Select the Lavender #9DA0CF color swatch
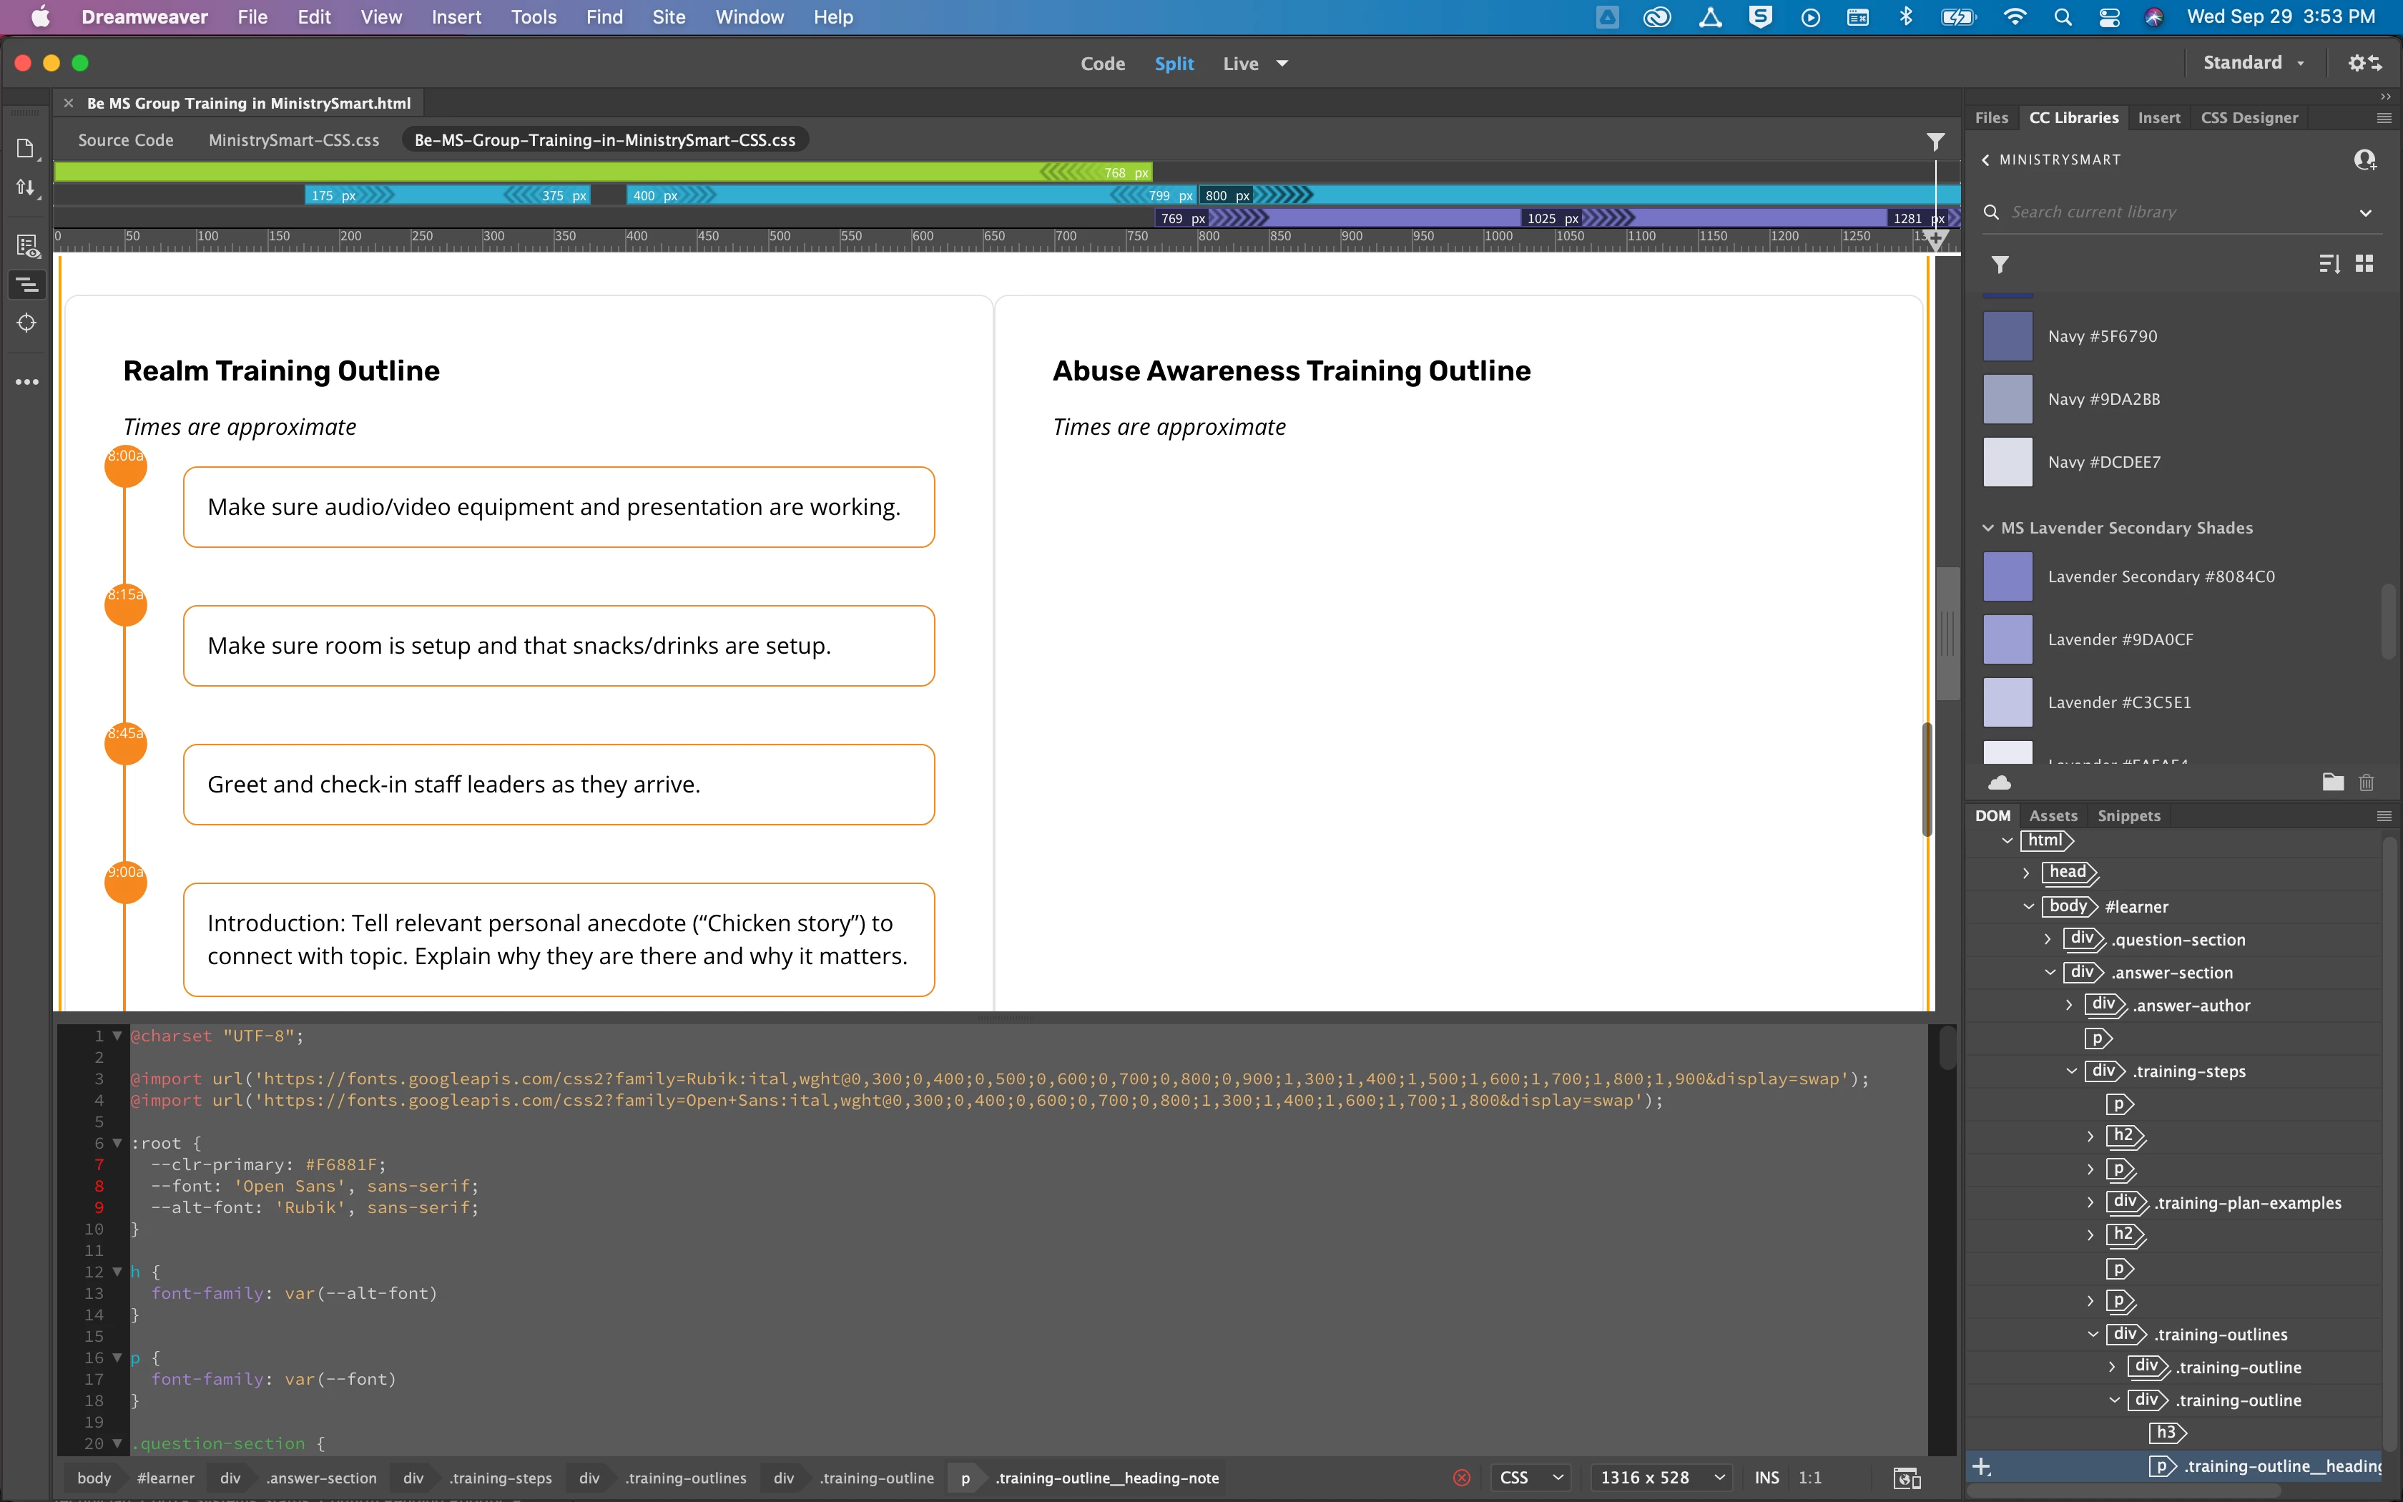Viewport: 2403px width, 1502px height. pyautogui.click(x=2008, y=639)
